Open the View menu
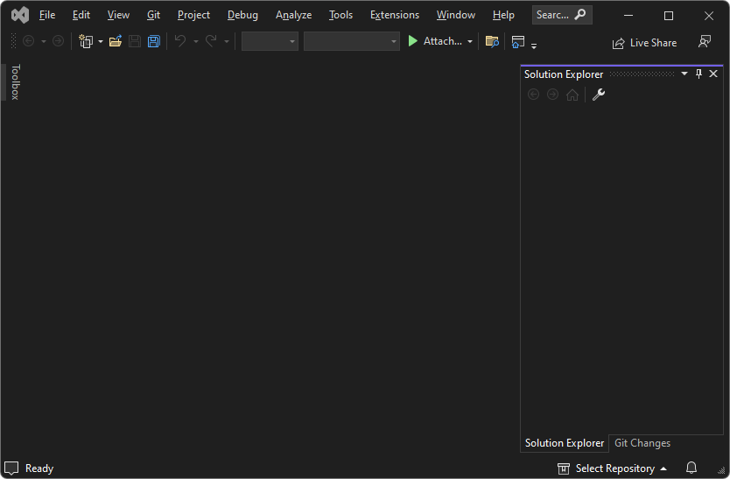730x479 pixels. 118,15
